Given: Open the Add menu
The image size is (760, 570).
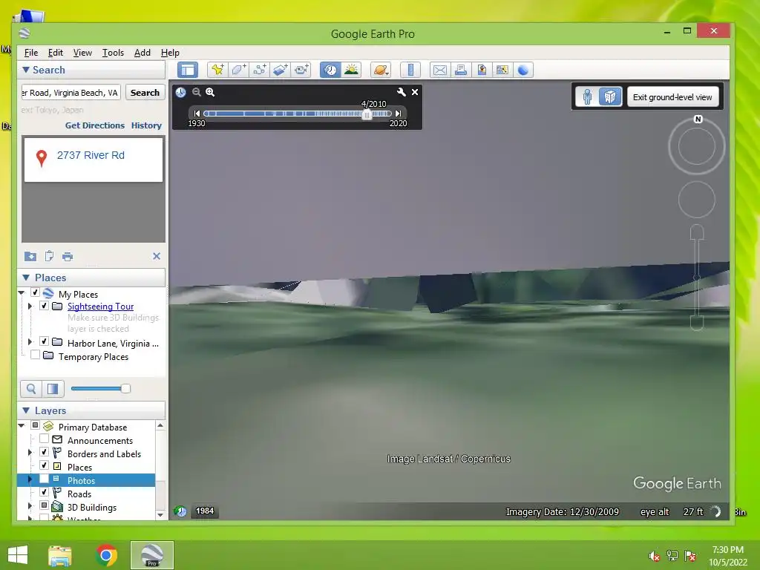Looking at the screenshot, I should pos(142,53).
